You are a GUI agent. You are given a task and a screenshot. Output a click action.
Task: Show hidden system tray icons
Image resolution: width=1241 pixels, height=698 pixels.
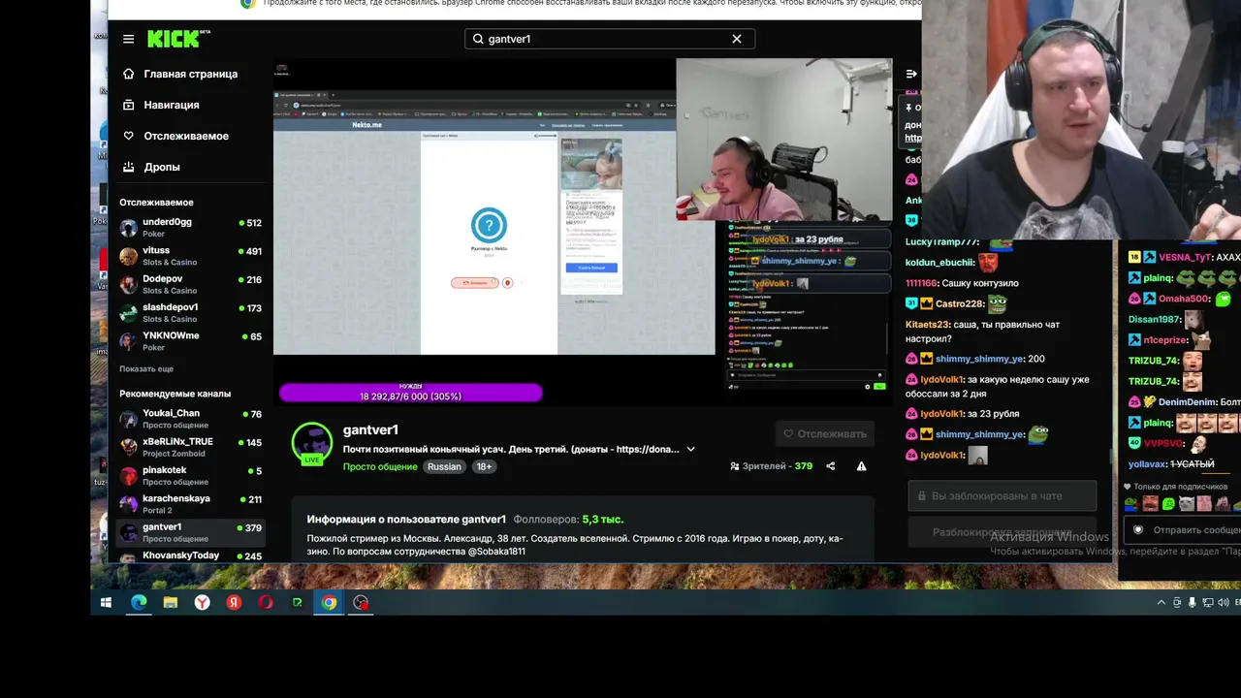[1161, 603]
